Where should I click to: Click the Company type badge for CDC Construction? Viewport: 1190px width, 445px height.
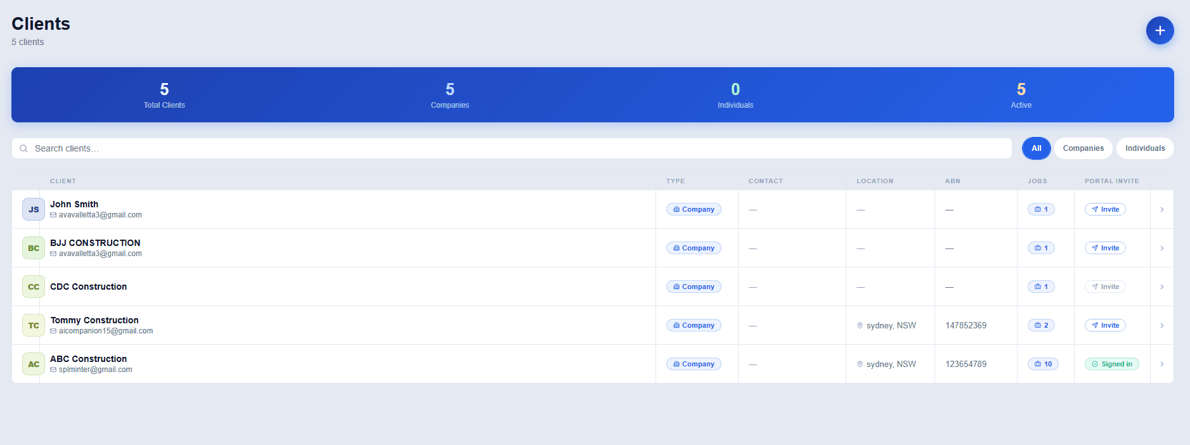point(694,287)
